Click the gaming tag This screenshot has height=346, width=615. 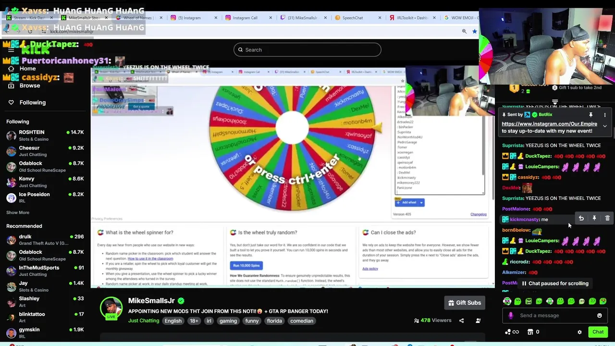point(228,321)
